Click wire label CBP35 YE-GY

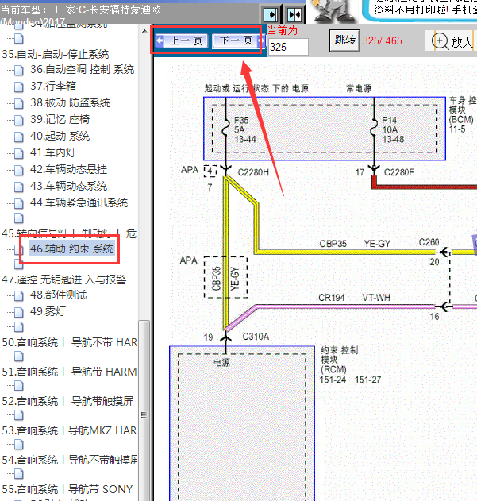pos(355,244)
